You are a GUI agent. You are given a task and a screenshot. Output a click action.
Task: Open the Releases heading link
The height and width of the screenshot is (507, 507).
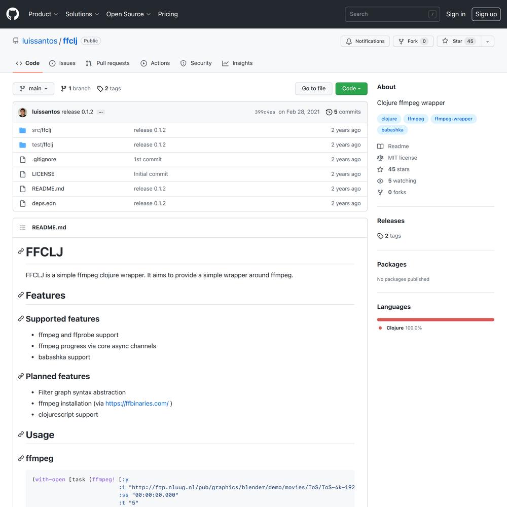click(x=390, y=221)
